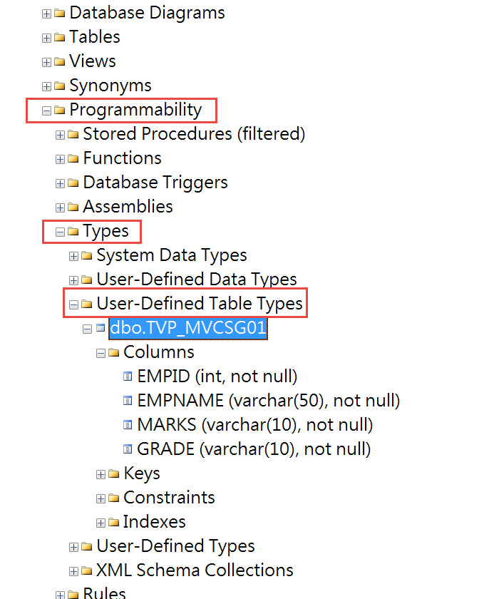Click the Columns folder icon
Image resolution: width=484 pixels, height=599 pixels.
pos(114,352)
